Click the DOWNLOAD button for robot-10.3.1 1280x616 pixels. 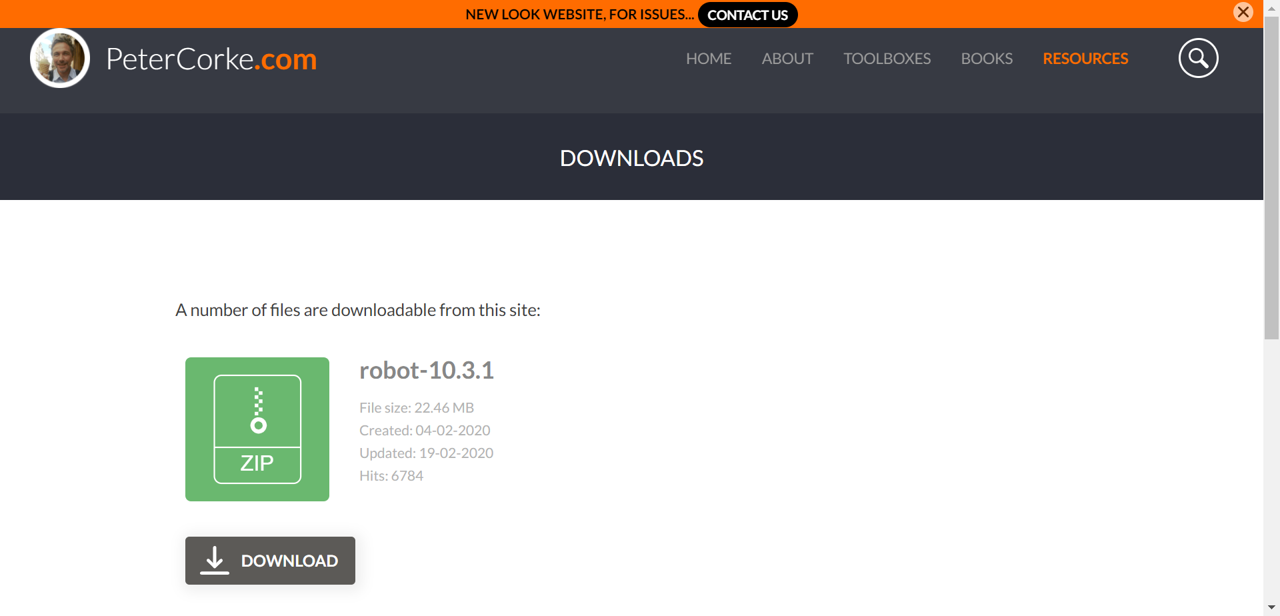click(270, 561)
